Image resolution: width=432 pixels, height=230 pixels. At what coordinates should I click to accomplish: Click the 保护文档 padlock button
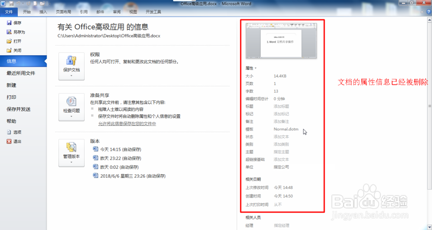[71, 66]
